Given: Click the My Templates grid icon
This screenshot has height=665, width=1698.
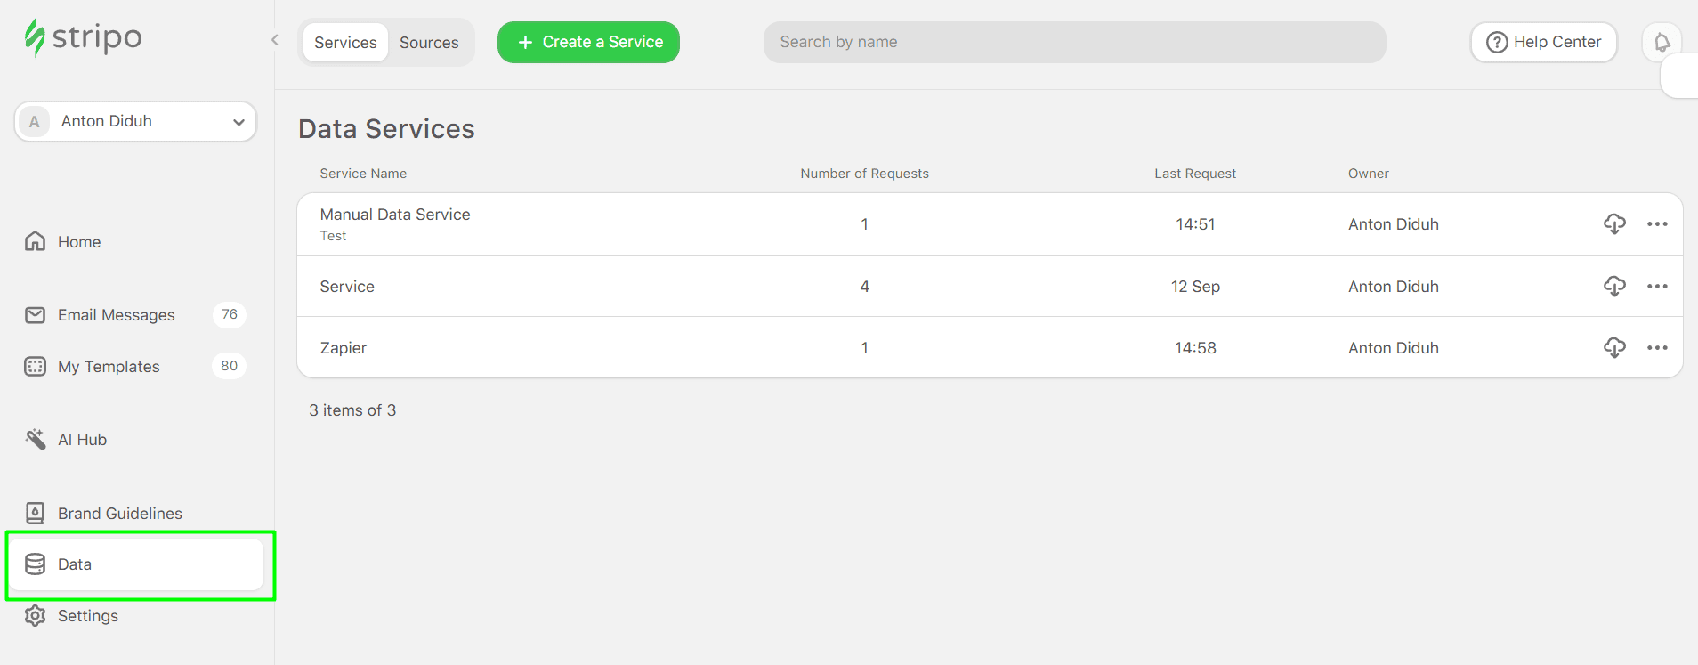Looking at the screenshot, I should pyautogui.click(x=36, y=366).
